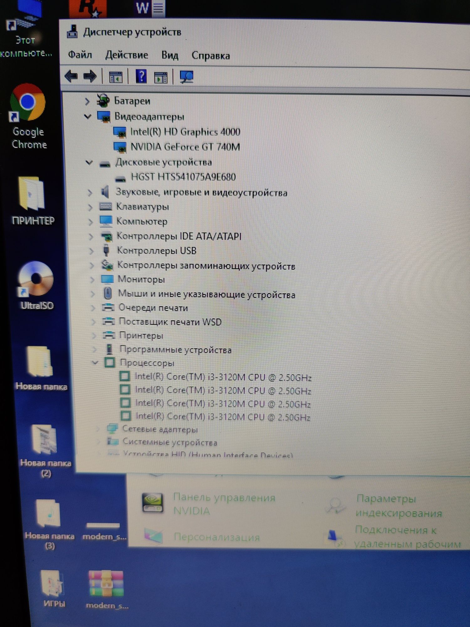
Task: Open the Файл menu
Action: [80, 55]
